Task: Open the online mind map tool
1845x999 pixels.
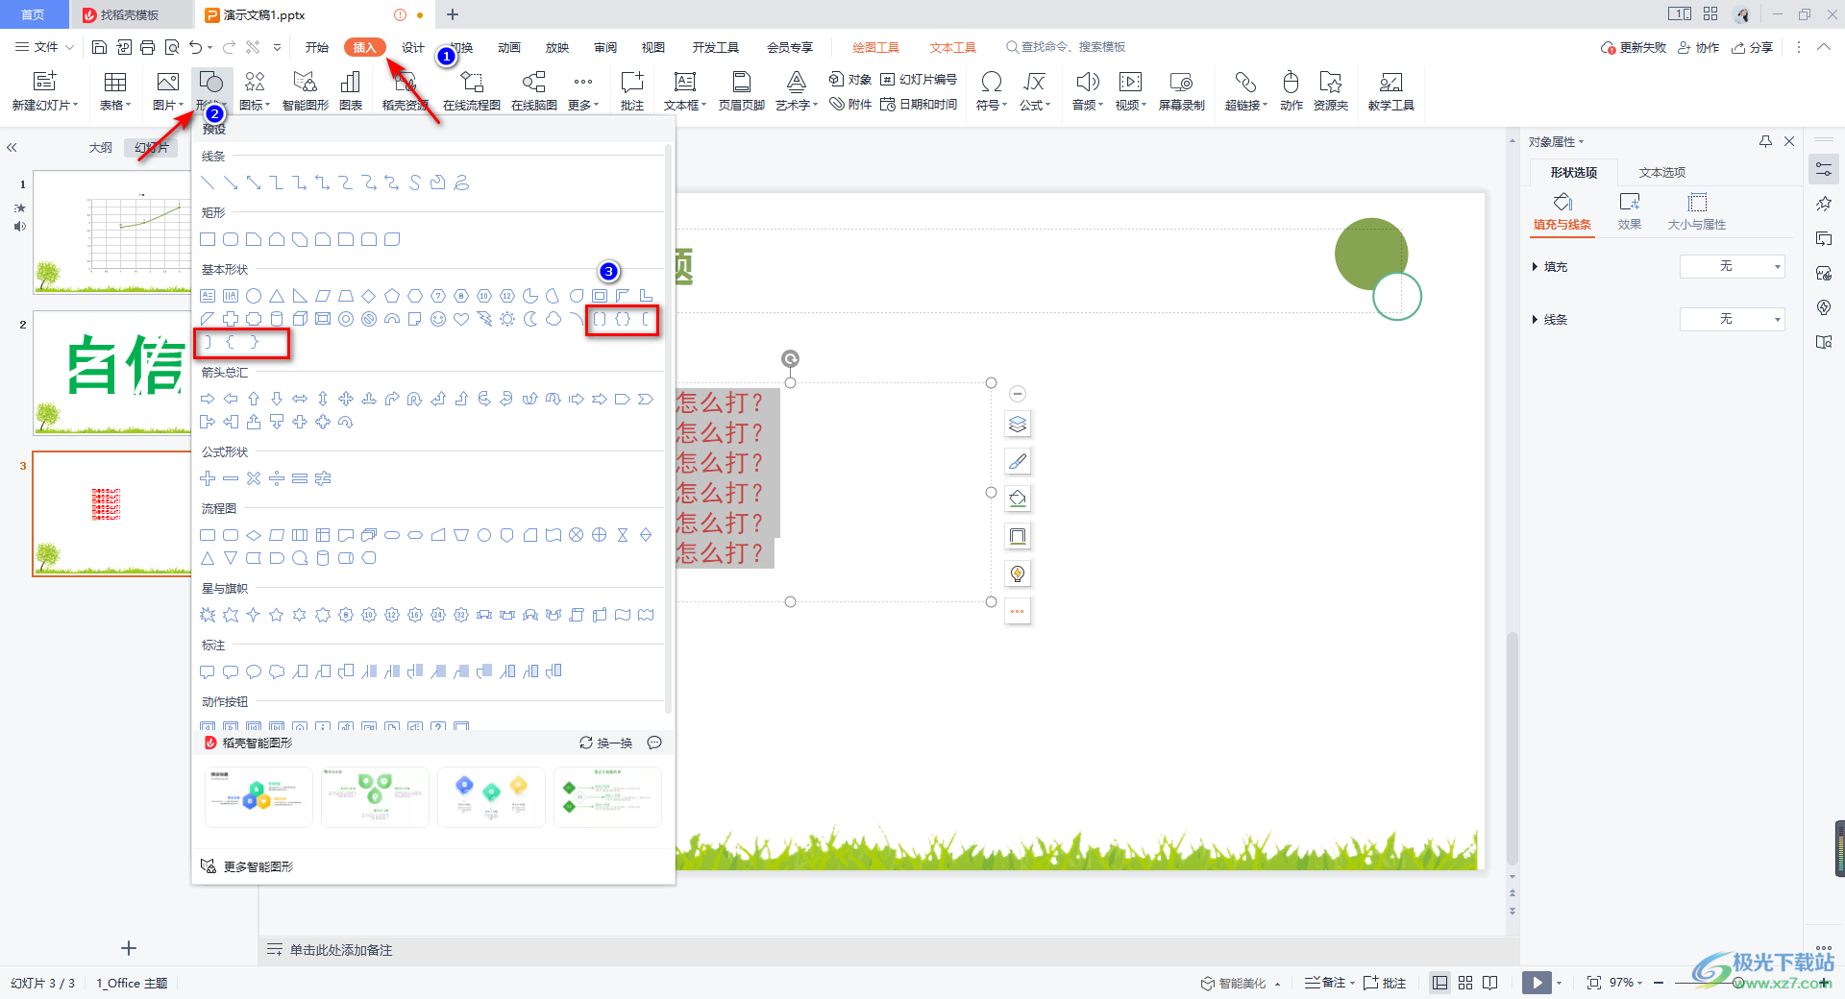Action: (534, 90)
